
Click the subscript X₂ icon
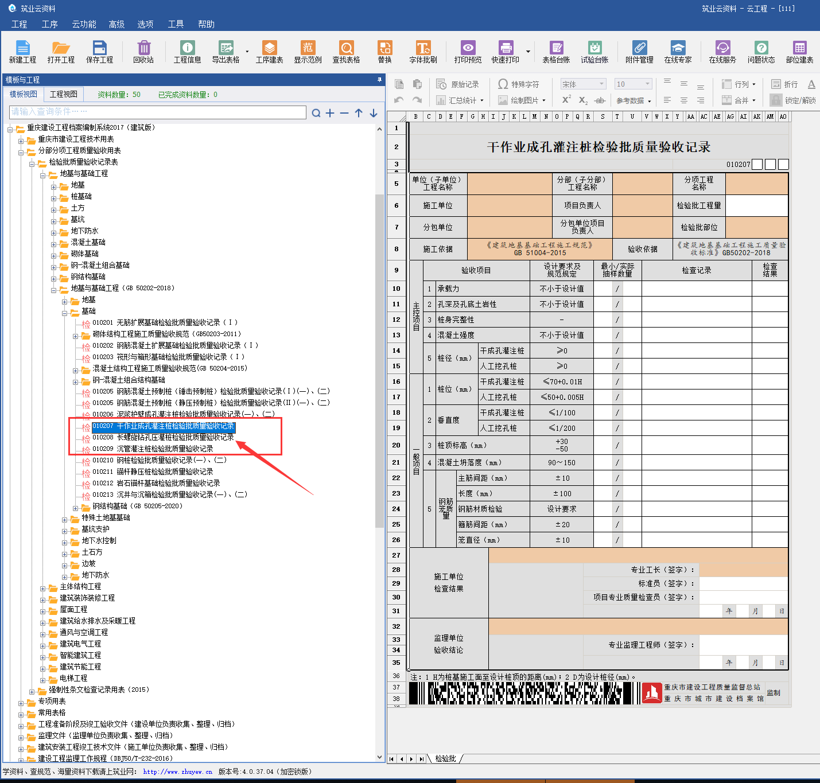[583, 100]
